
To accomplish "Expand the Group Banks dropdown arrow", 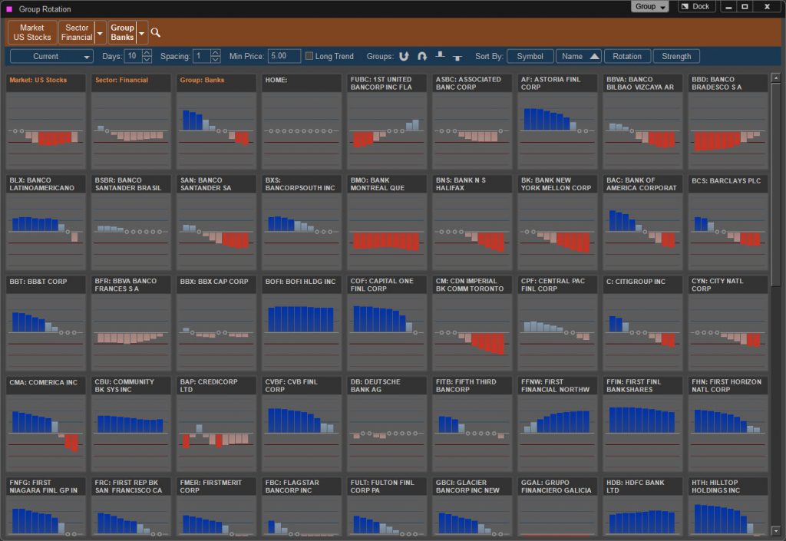I will [141, 33].
